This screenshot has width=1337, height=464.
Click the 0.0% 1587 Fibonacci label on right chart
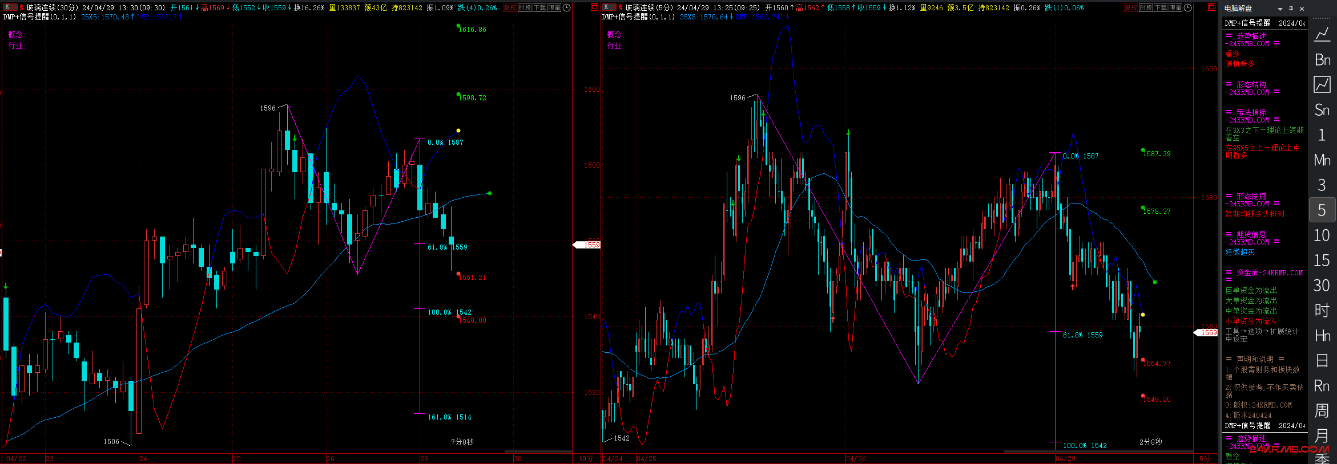pos(1081,156)
